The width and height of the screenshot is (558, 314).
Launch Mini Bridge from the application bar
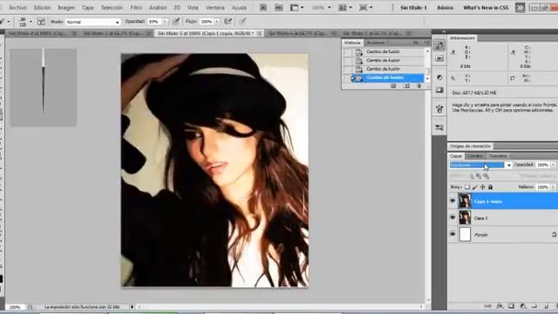pyautogui.click(x=279, y=8)
